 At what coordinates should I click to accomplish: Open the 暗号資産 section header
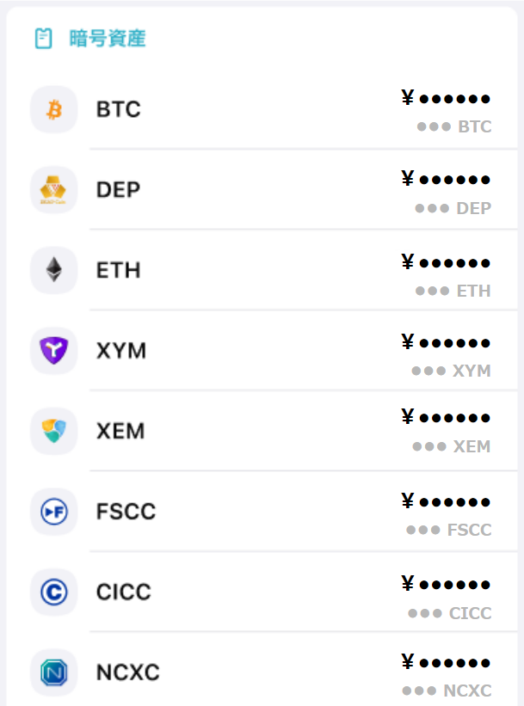(x=108, y=39)
